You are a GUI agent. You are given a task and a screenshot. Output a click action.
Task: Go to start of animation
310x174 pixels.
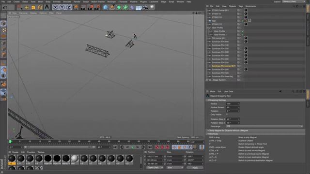click(115, 147)
